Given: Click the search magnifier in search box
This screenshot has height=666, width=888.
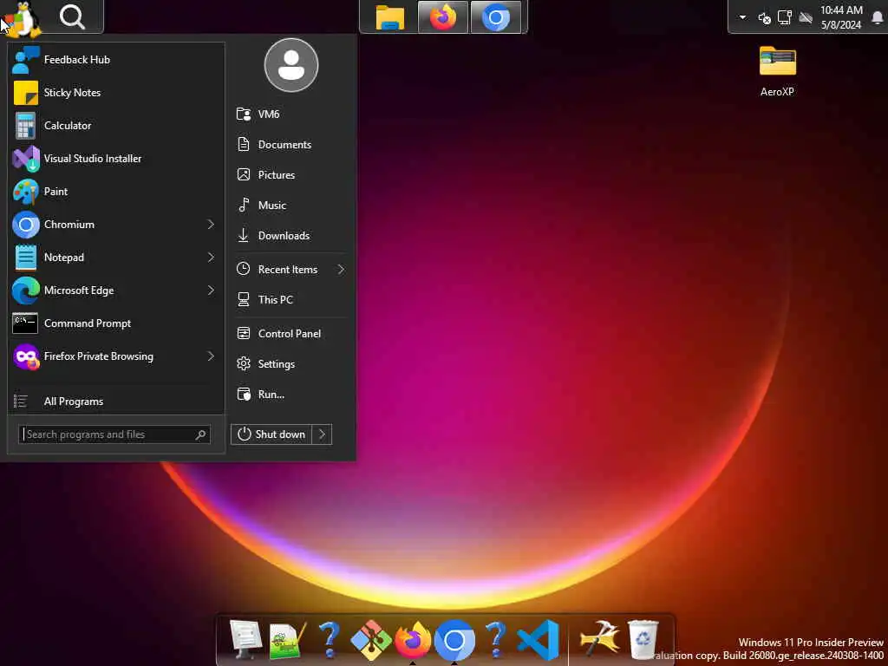Looking at the screenshot, I should pos(200,434).
